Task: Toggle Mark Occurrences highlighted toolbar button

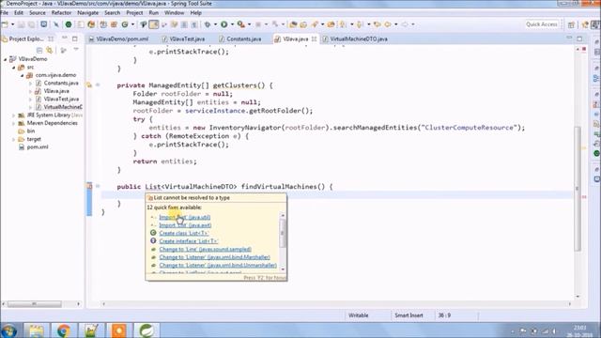Action: click(154, 24)
